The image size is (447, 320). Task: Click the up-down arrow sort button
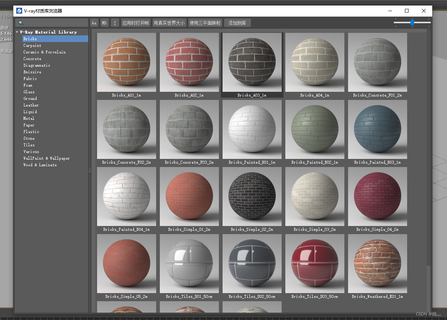click(x=115, y=23)
